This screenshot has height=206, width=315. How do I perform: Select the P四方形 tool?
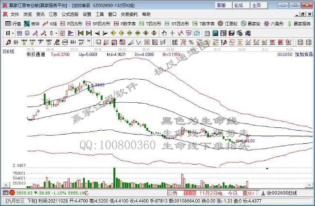point(71,23)
